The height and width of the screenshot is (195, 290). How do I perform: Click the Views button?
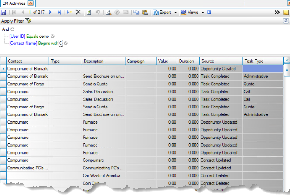pyautogui.click(x=189, y=12)
